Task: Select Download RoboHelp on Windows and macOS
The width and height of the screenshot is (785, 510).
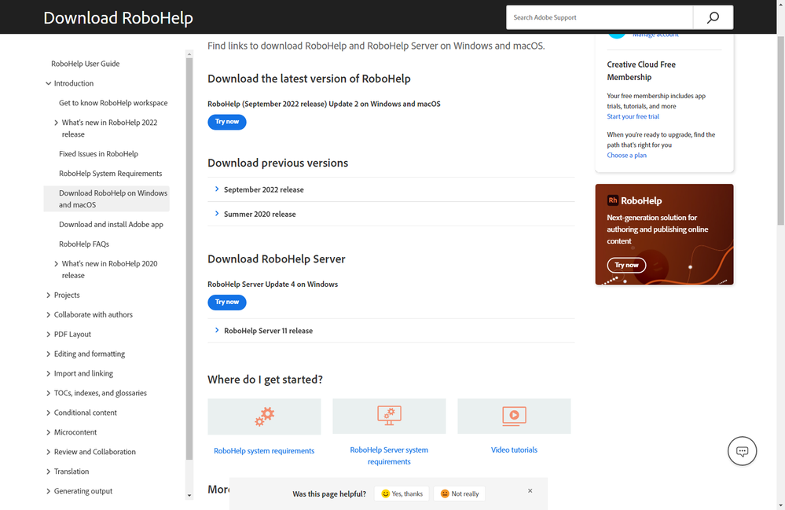Action: tap(107, 199)
